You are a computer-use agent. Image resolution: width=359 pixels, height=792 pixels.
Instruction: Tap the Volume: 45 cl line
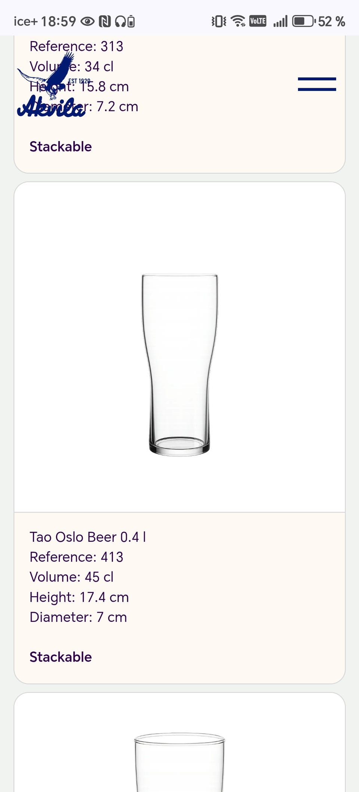tap(71, 577)
